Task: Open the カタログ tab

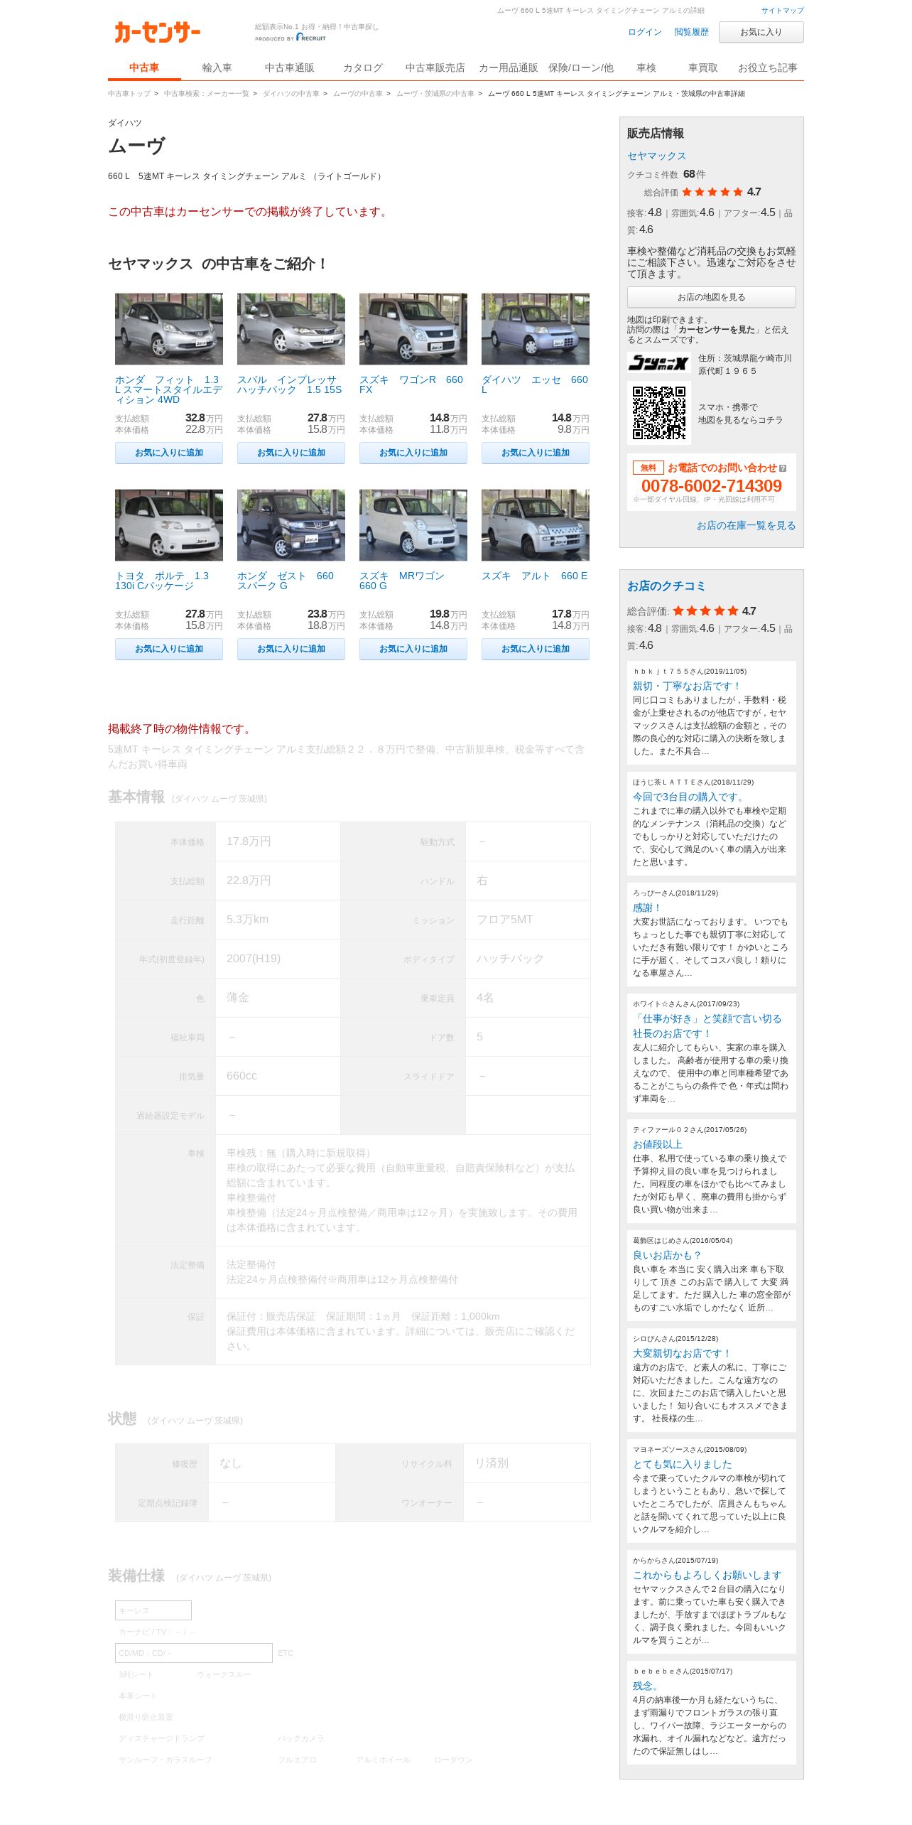Action: pos(363,68)
